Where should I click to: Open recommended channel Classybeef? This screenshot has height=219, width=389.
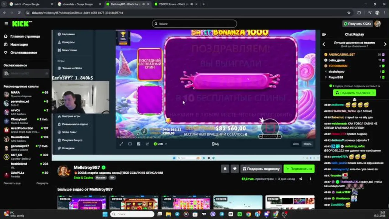pos(26,121)
